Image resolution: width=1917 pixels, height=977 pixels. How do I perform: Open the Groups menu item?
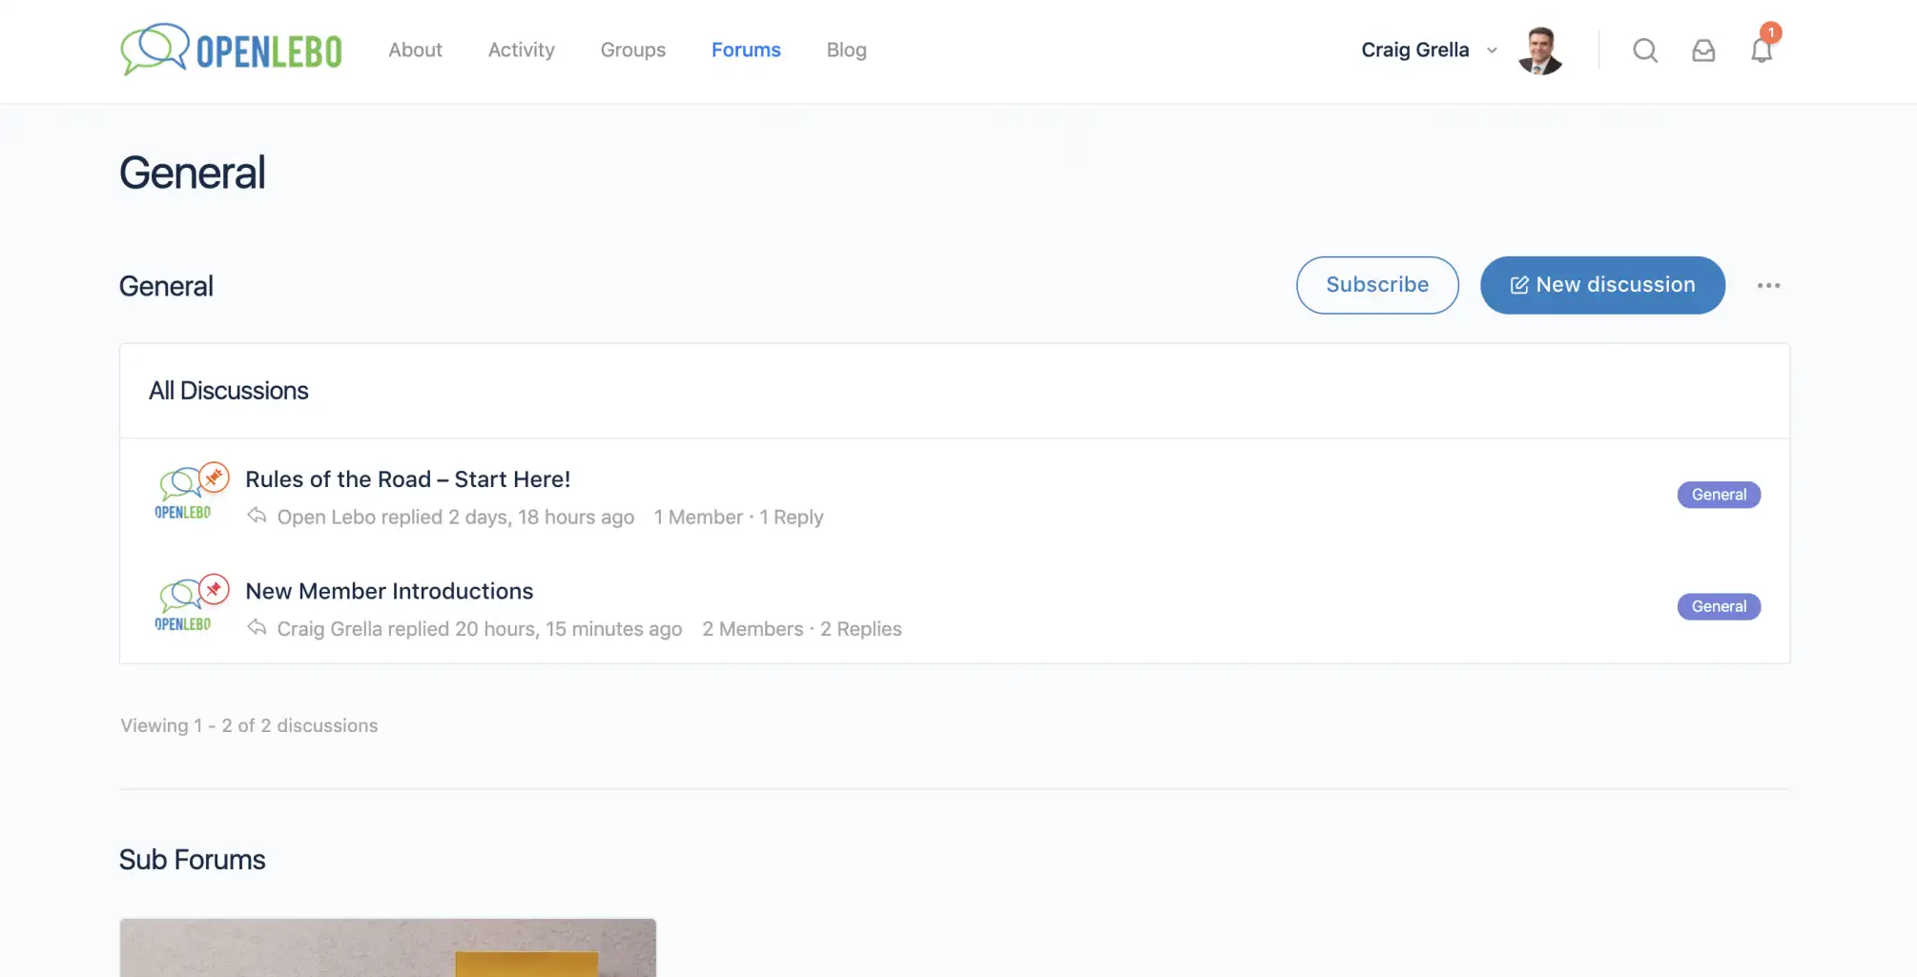[632, 50]
